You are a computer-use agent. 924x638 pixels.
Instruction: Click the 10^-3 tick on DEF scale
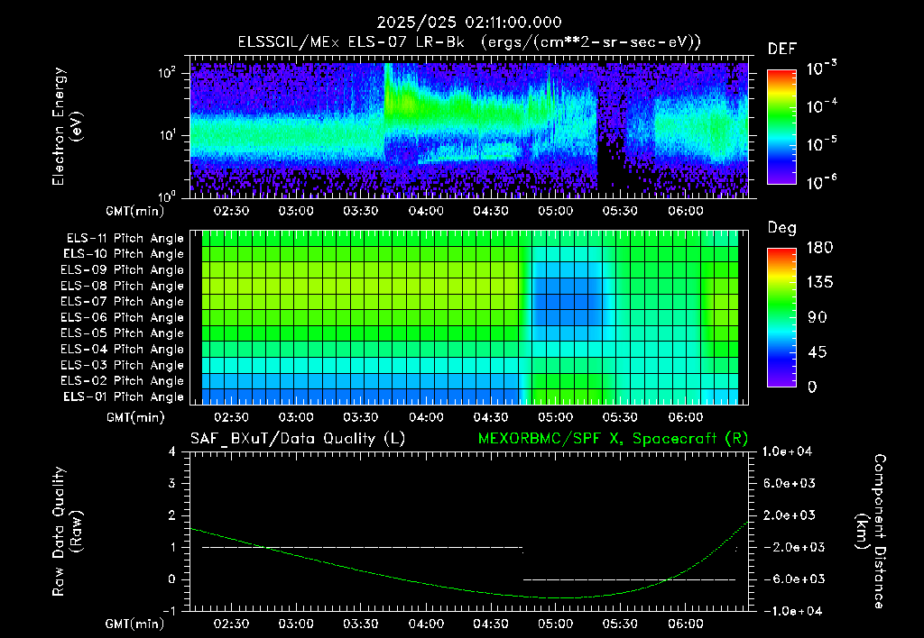822,68
